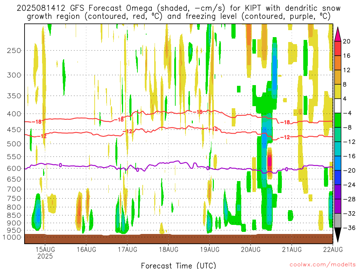Pick the black arrow at colorbar bottom

point(338,234)
